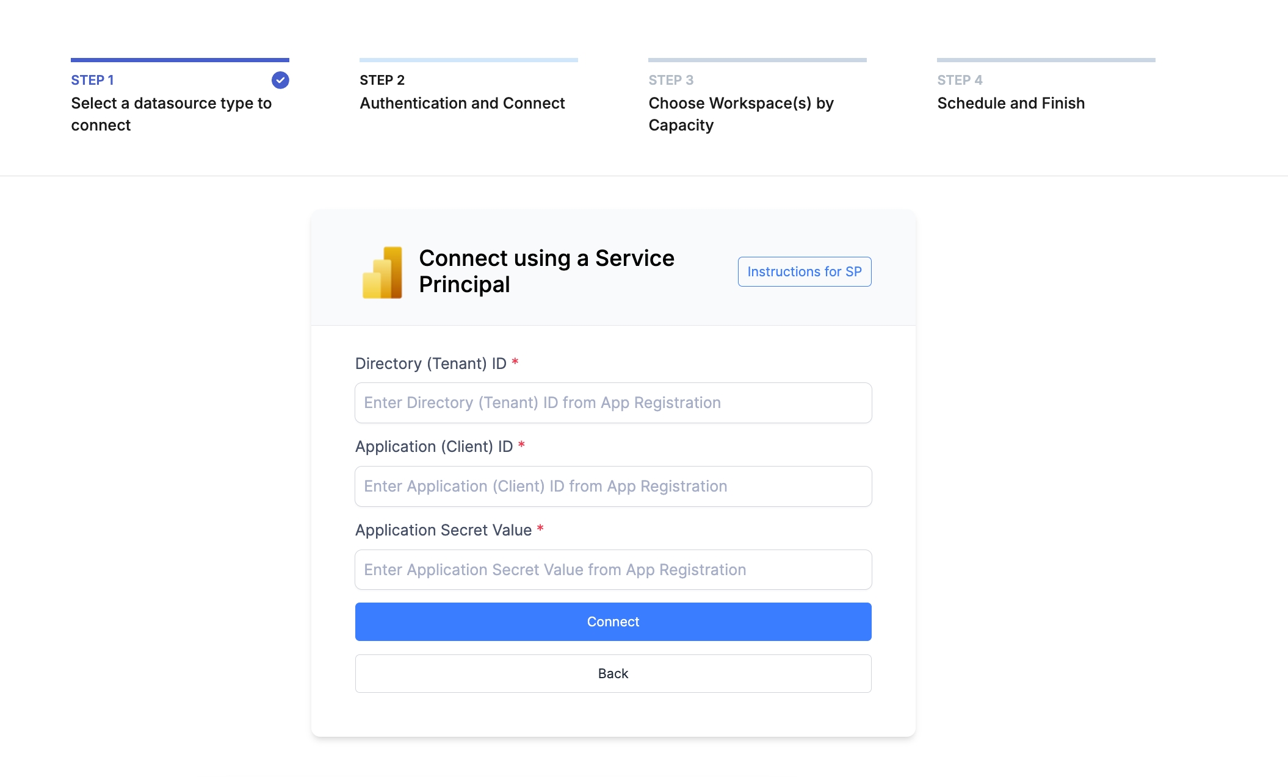The height and width of the screenshot is (777, 1288).
Task: Focus the Application (Client) ID field
Action: point(613,486)
